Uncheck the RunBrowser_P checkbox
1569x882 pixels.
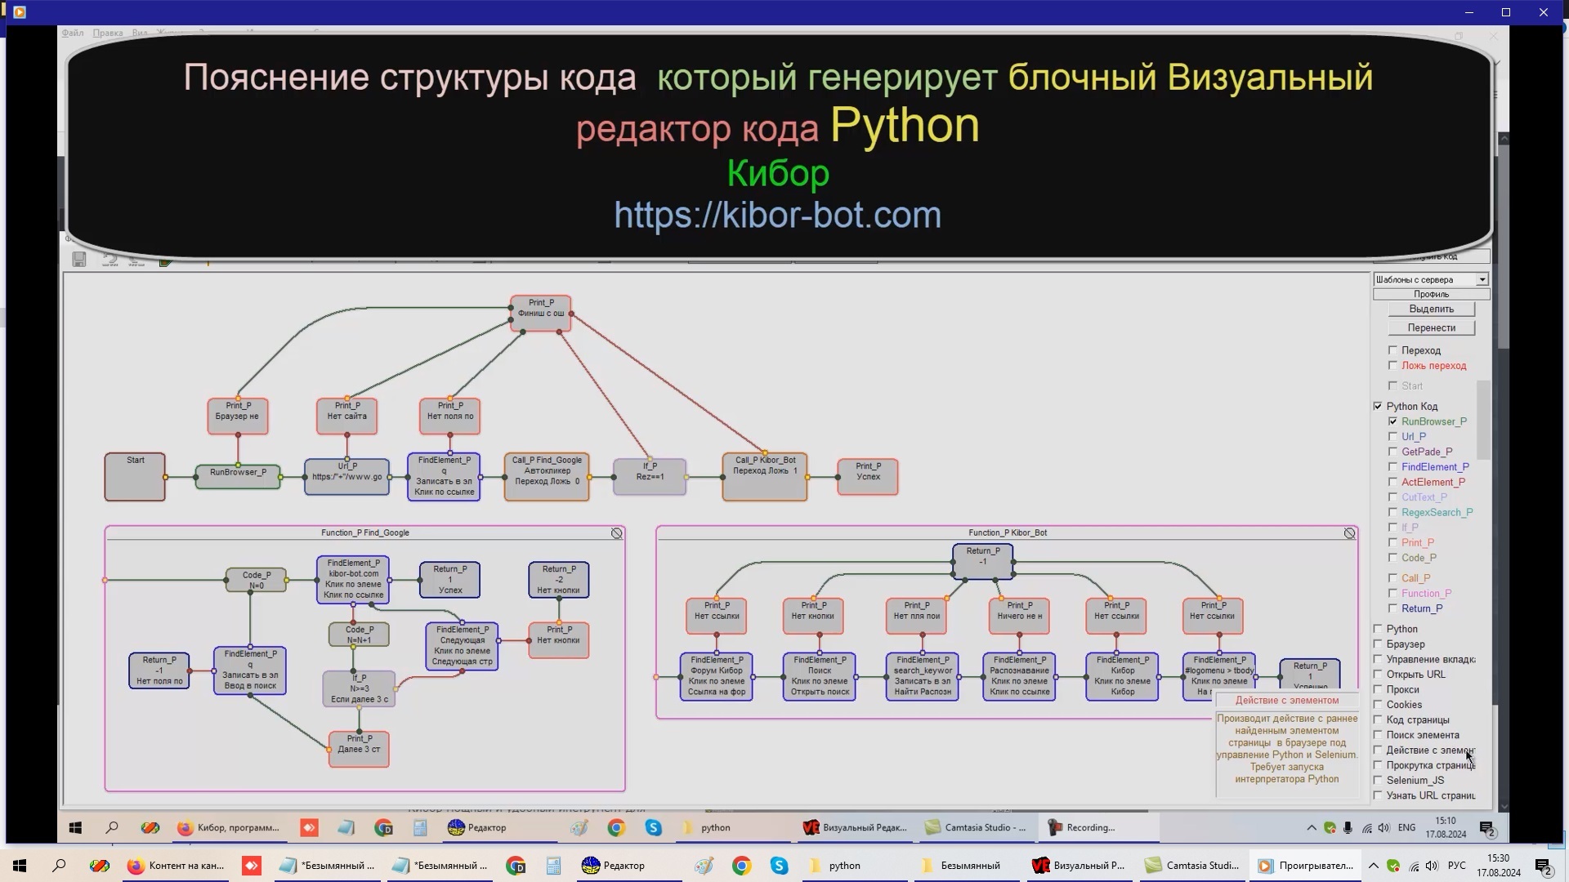1393,421
